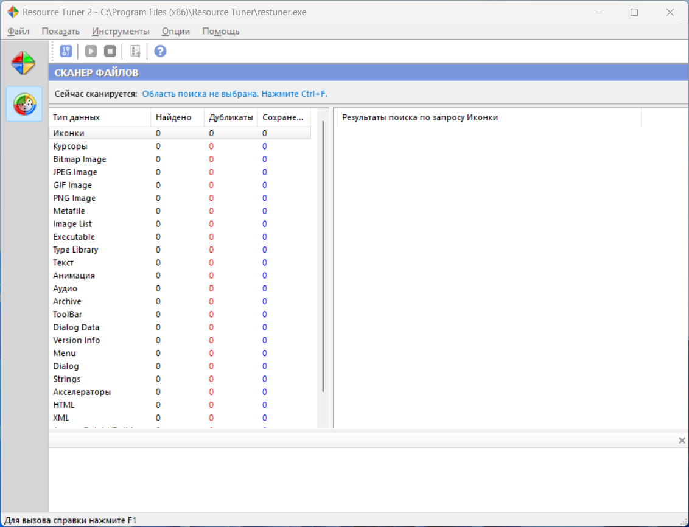Select the Текст row
Screen dimensions: 689x527
(180, 263)
